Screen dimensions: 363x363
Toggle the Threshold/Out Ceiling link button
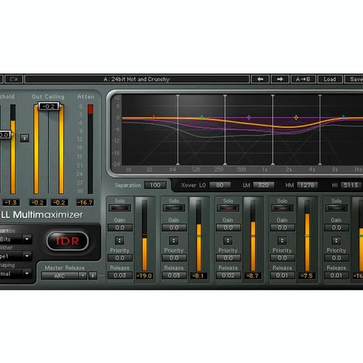coord(25,138)
